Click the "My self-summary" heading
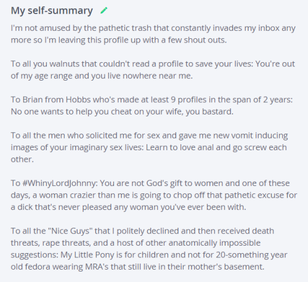308x282 pixels. click(x=52, y=10)
